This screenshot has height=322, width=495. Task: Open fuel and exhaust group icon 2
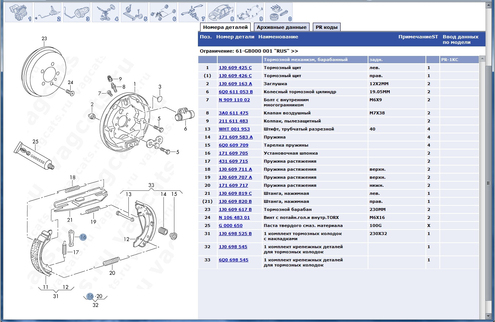click(x=48, y=12)
